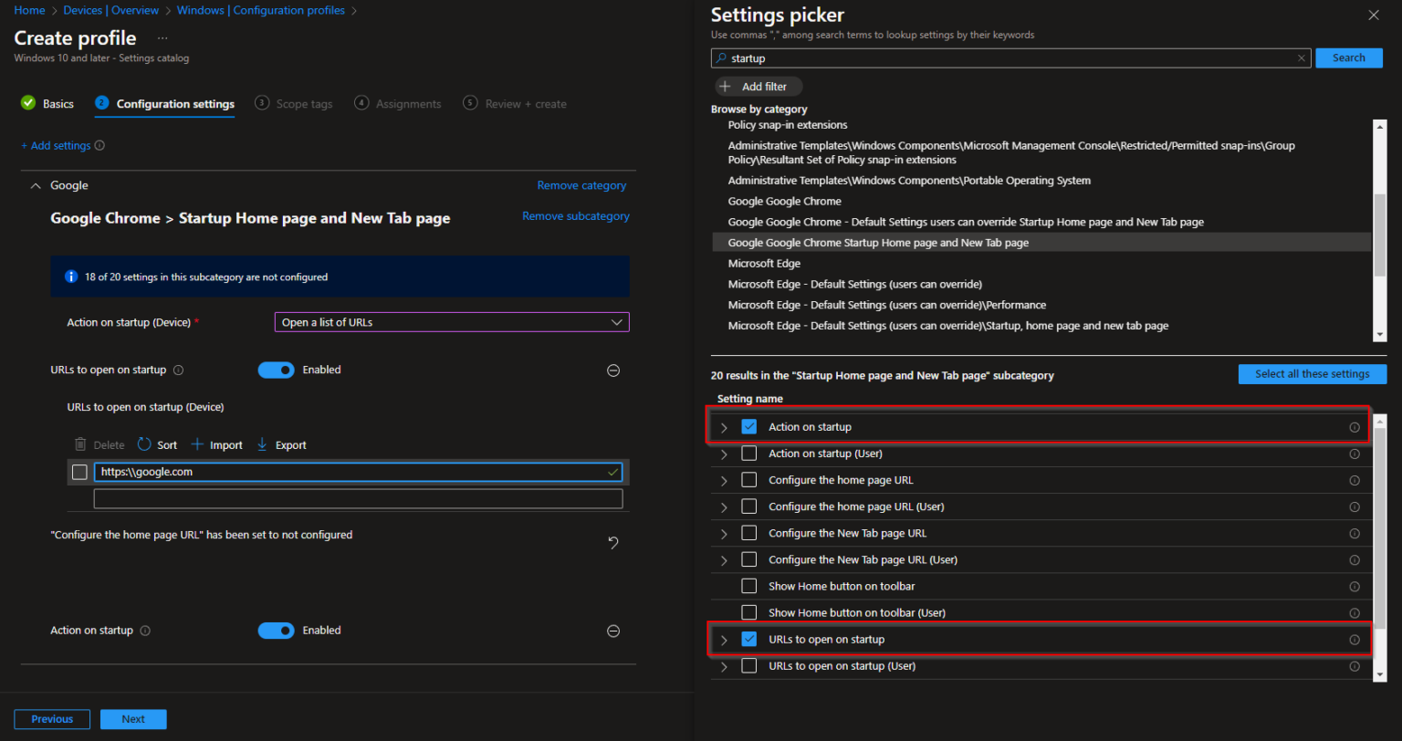Clear the startup search text with X icon
This screenshot has width=1402, height=741.
[x=1302, y=58]
